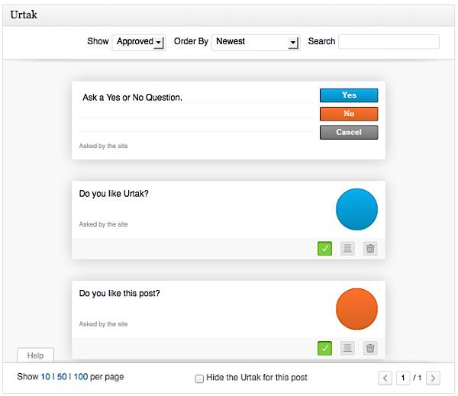Delete the 'Do you like Urtak?' question
This screenshot has width=458, height=396.
370,249
